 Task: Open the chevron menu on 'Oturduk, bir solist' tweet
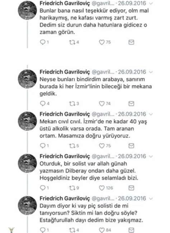151,157
